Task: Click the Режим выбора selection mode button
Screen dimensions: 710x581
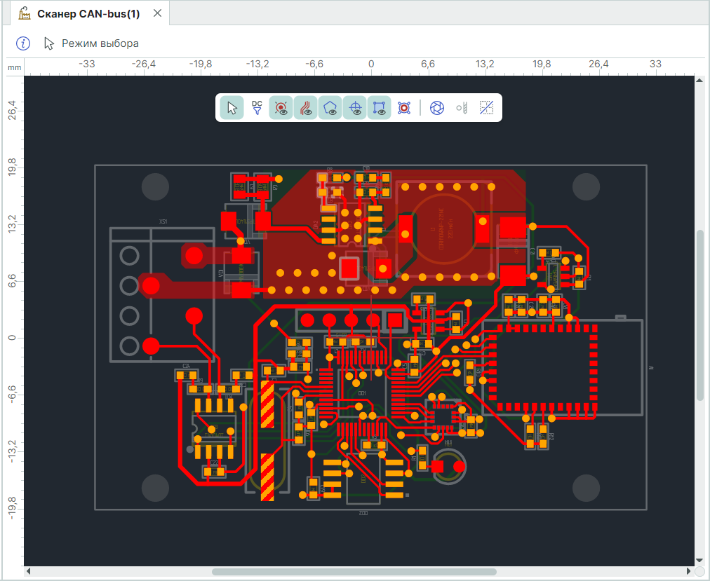Action: (91, 43)
